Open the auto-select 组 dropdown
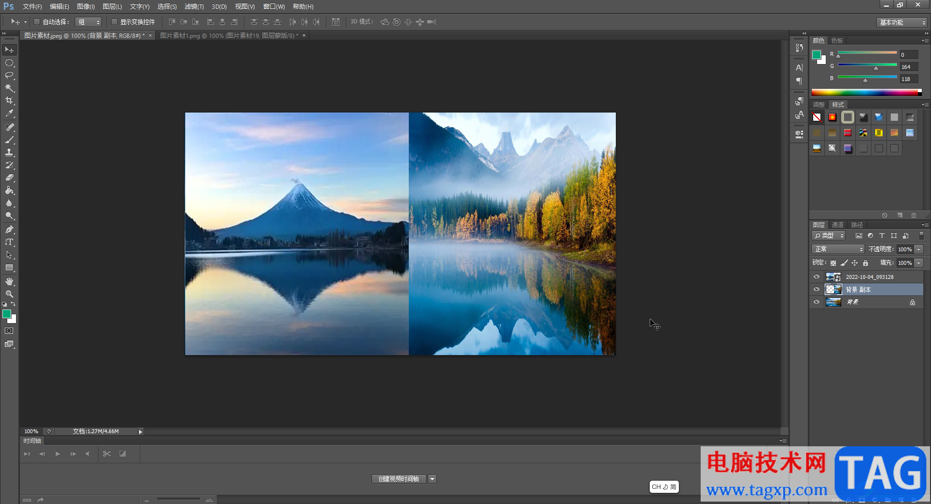Viewport: 931px width, 504px height. pyautogui.click(x=89, y=22)
